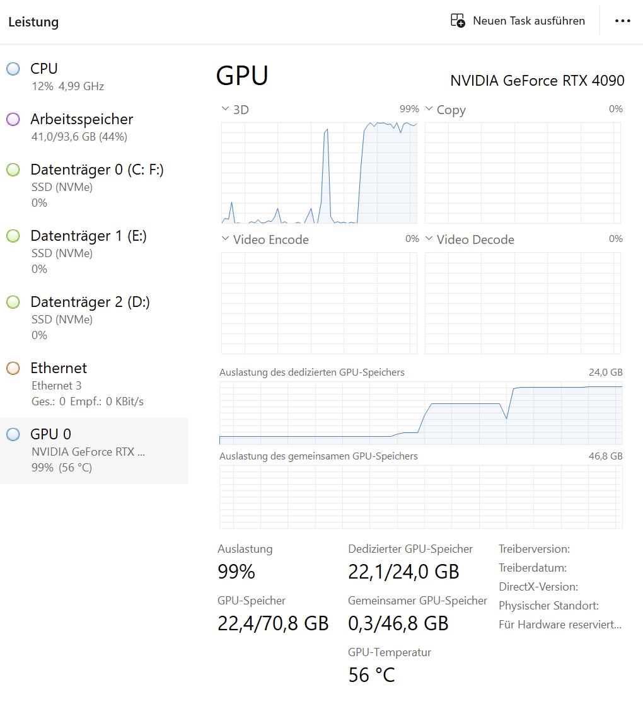Screen dimensions: 643x704
Task: Click the CPU circle indicator icon
Action: point(13,69)
